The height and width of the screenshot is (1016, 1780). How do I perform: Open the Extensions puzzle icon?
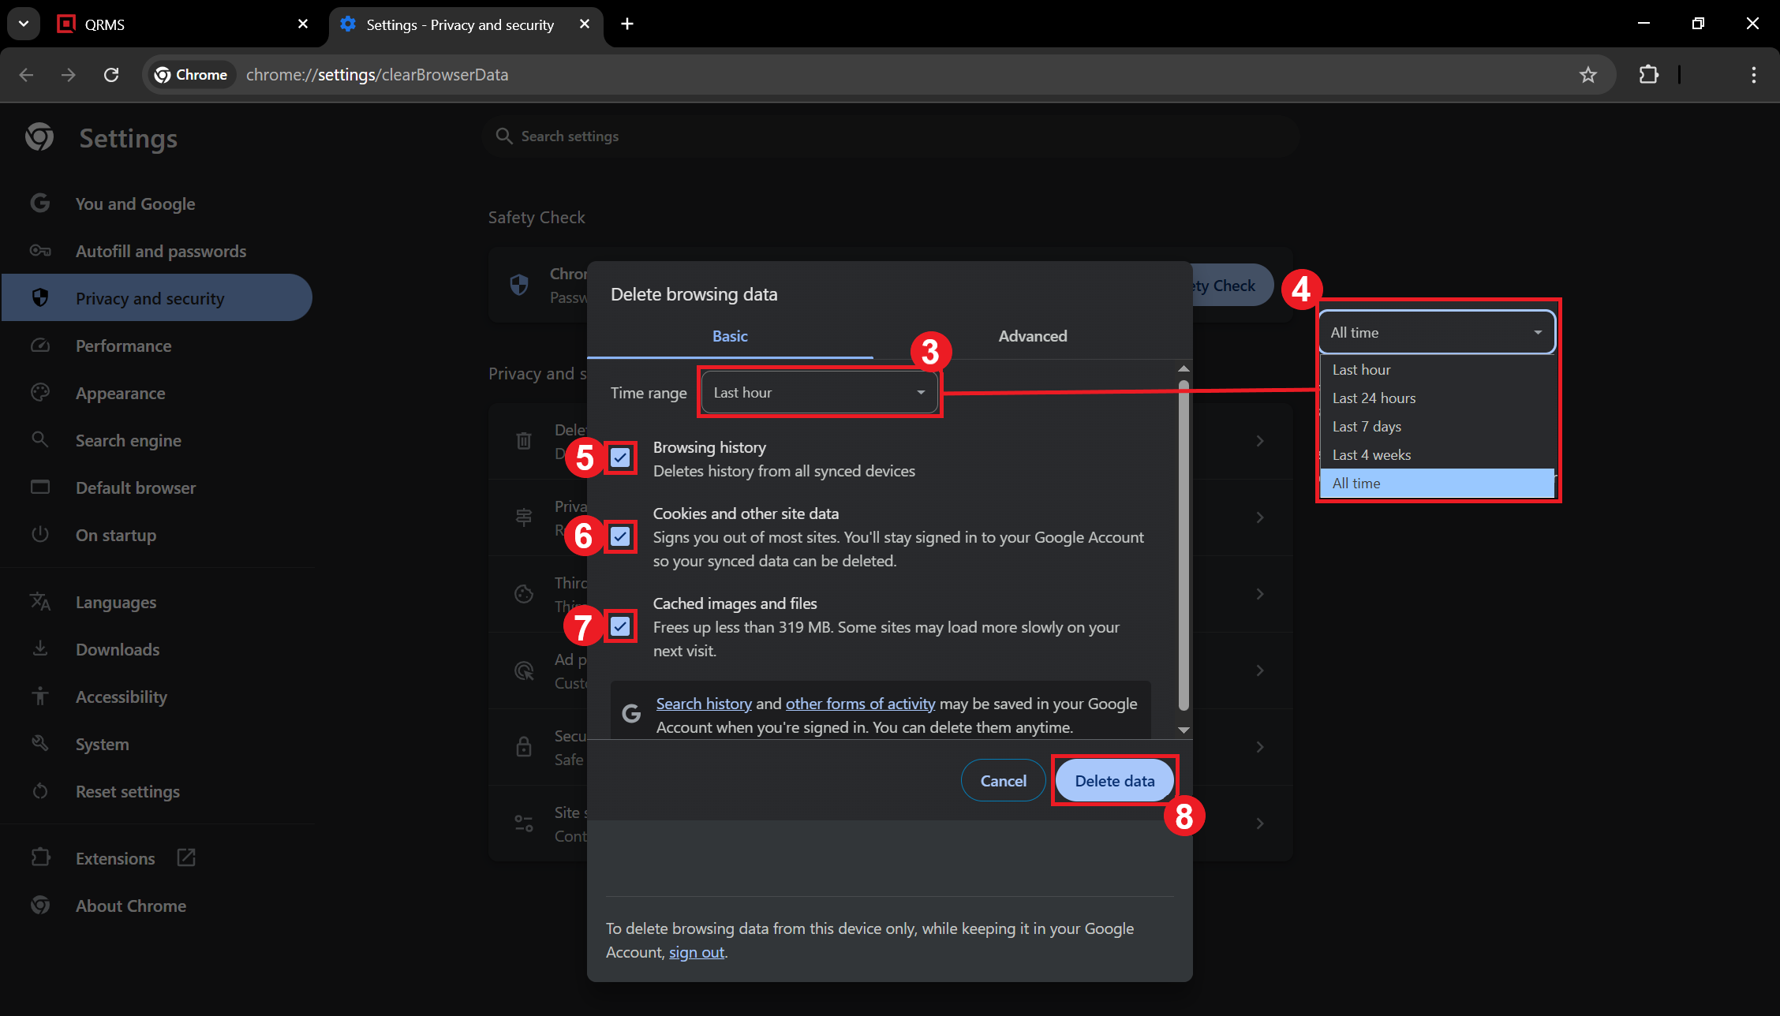click(1648, 75)
